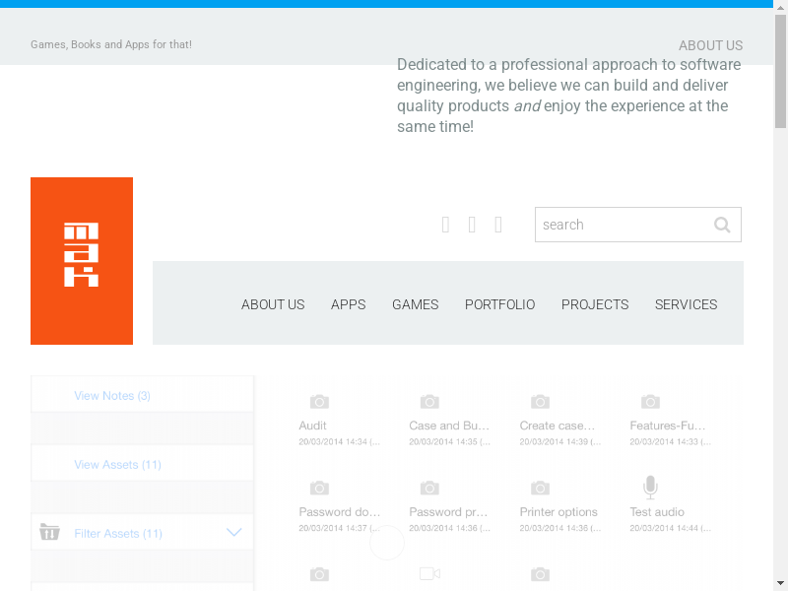Open the APPS menu item
This screenshot has height=591, width=788.
pyautogui.click(x=348, y=304)
